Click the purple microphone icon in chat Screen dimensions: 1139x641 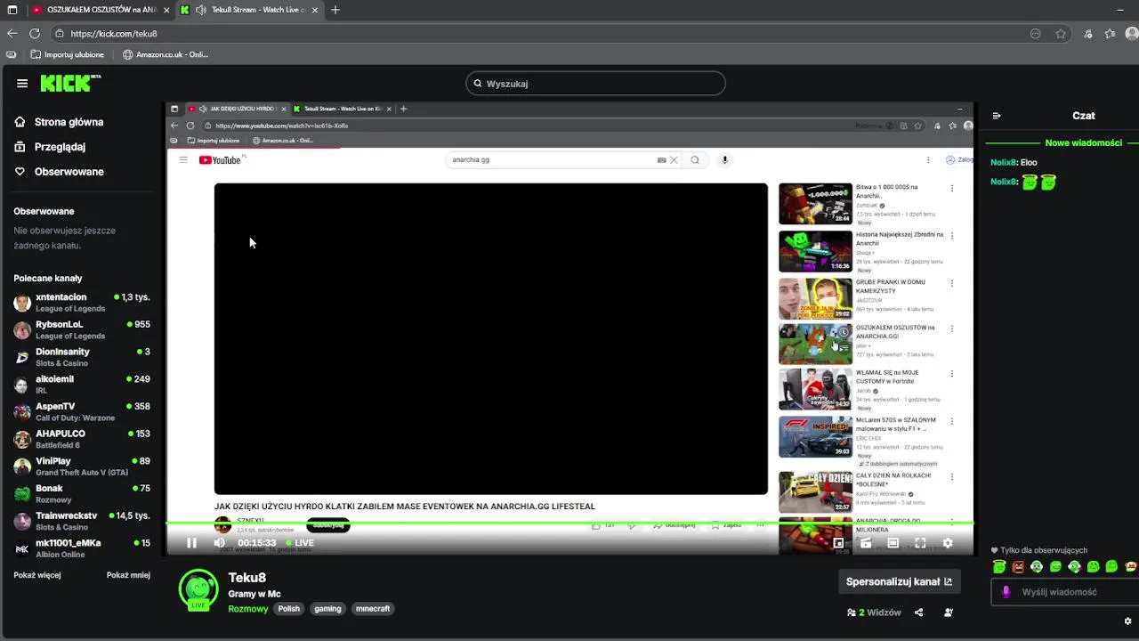(x=1006, y=592)
